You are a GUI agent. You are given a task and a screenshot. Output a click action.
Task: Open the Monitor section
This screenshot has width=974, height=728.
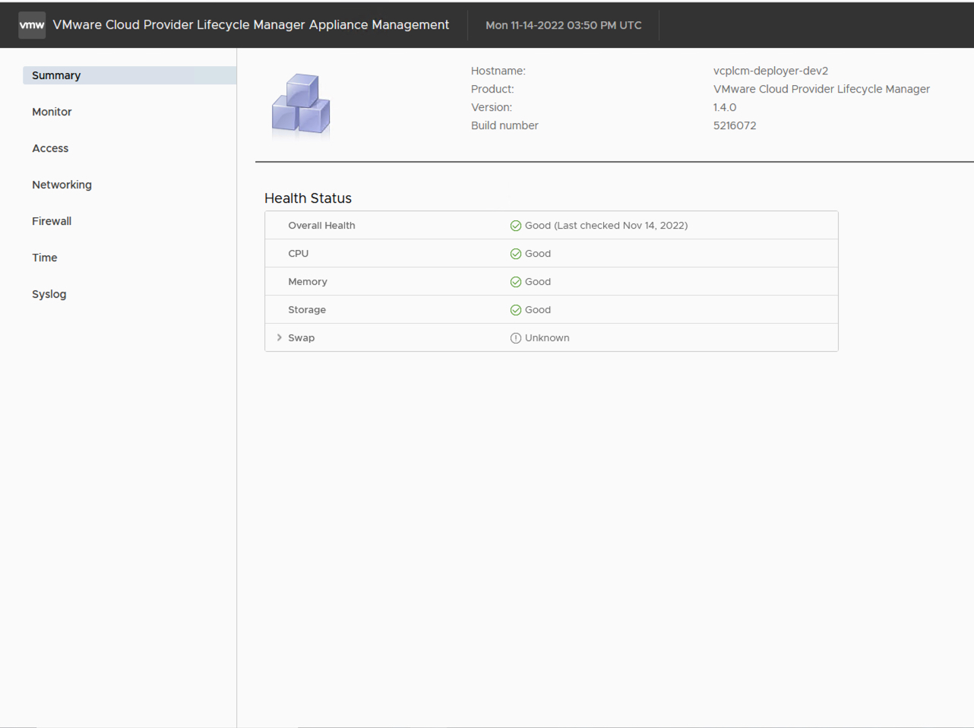tap(52, 112)
